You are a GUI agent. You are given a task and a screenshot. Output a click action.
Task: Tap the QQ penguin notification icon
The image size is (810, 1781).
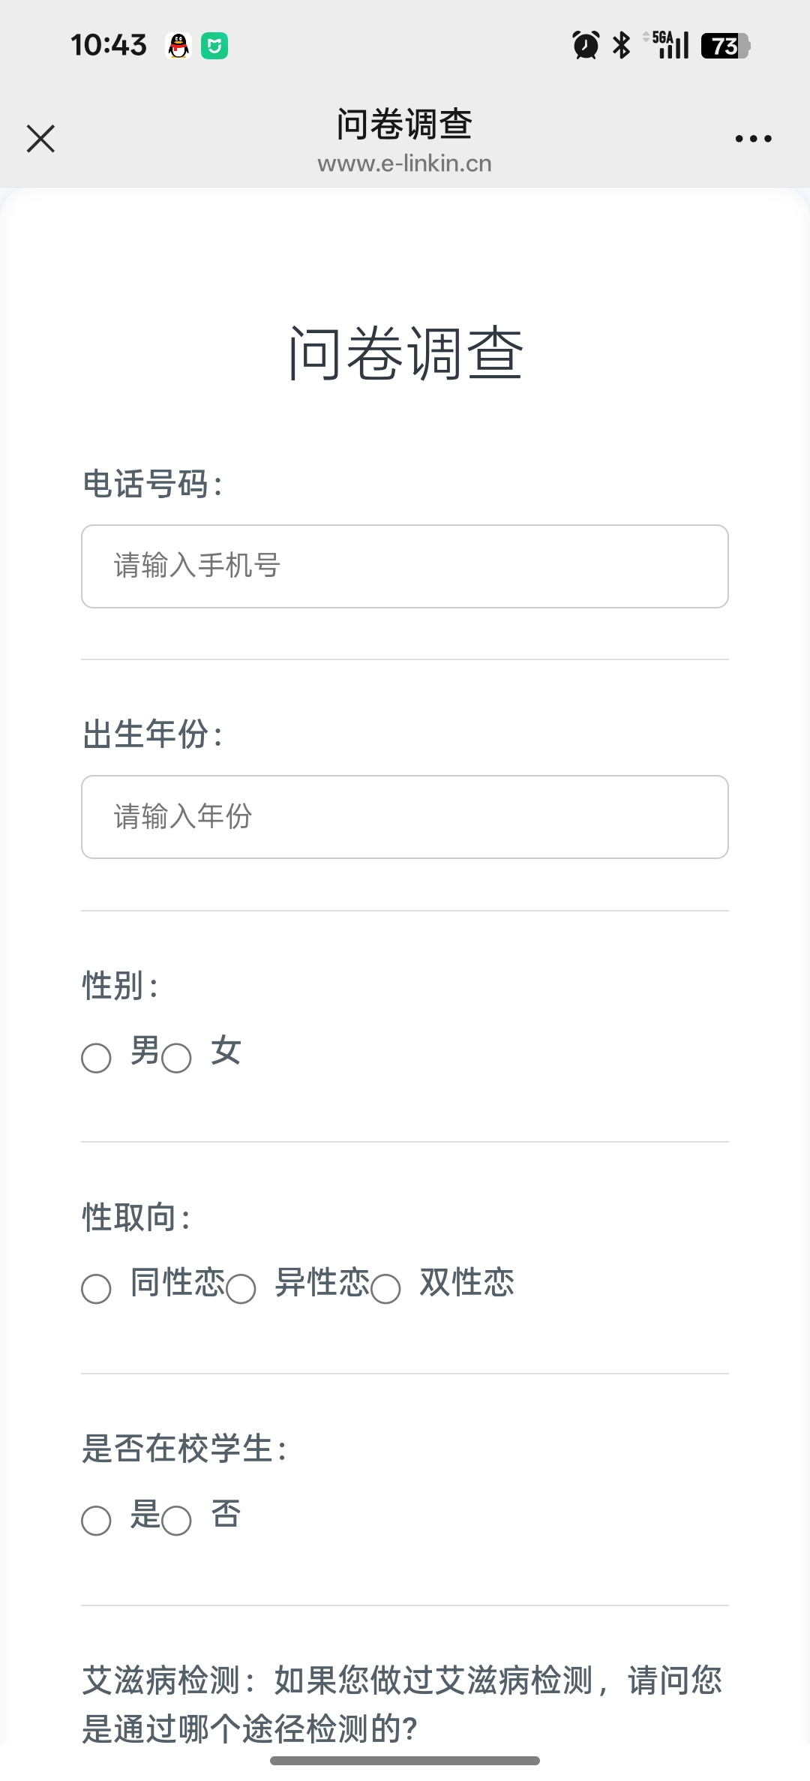pos(178,47)
